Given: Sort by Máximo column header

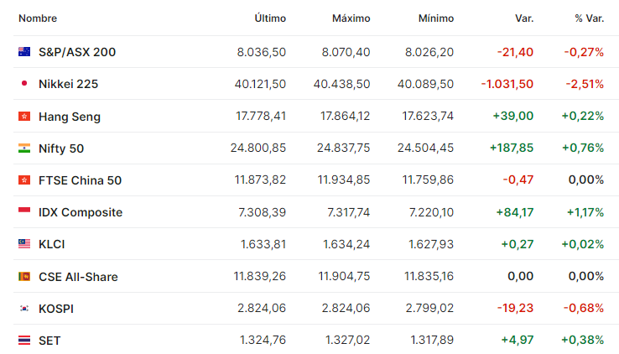Looking at the screenshot, I should pyautogui.click(x=351, y=18).
